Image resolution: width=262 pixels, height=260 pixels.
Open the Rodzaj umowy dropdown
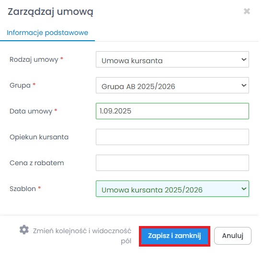(172, 59)
